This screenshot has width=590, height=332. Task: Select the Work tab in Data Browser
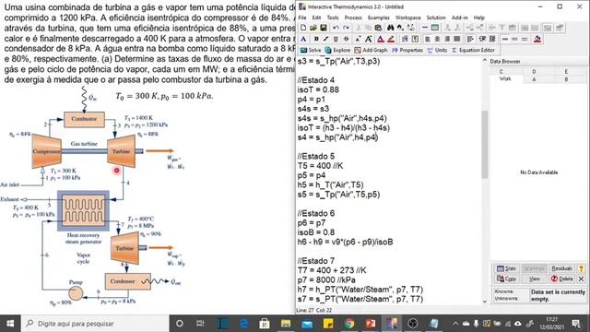click(505, 78)
